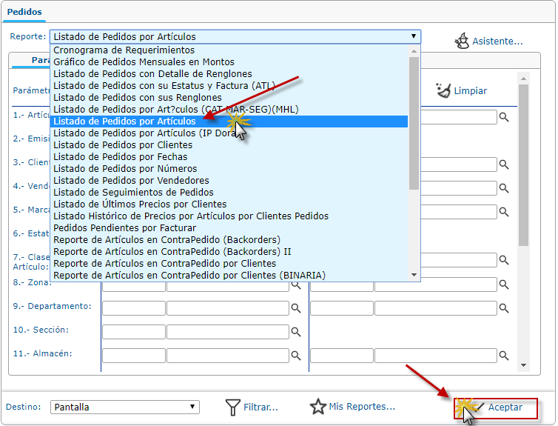The height and width of the screenshot is (426, 558).
Task: Choose Listado de Pedidos por Artículos (IP Dora option
Action: [x=229, y=133]
